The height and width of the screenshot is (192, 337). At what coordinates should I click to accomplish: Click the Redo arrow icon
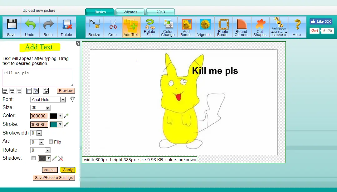(x=48, y=24)
